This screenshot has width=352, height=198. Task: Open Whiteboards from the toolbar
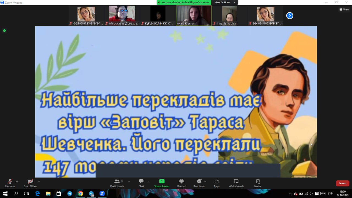click(236, 183)
